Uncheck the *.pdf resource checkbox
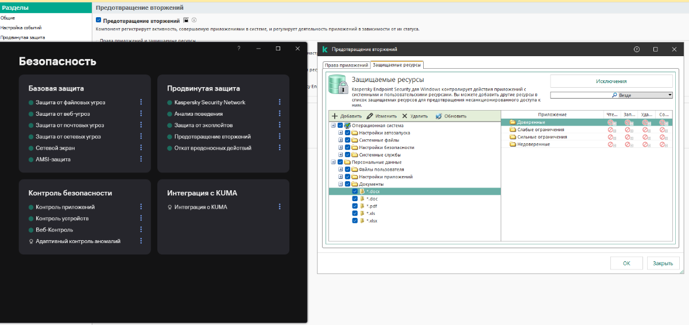The height and width of the screenshot is (325, 689). point(355,206)
